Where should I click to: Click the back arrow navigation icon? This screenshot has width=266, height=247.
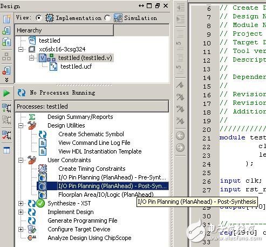click(180, 136)
